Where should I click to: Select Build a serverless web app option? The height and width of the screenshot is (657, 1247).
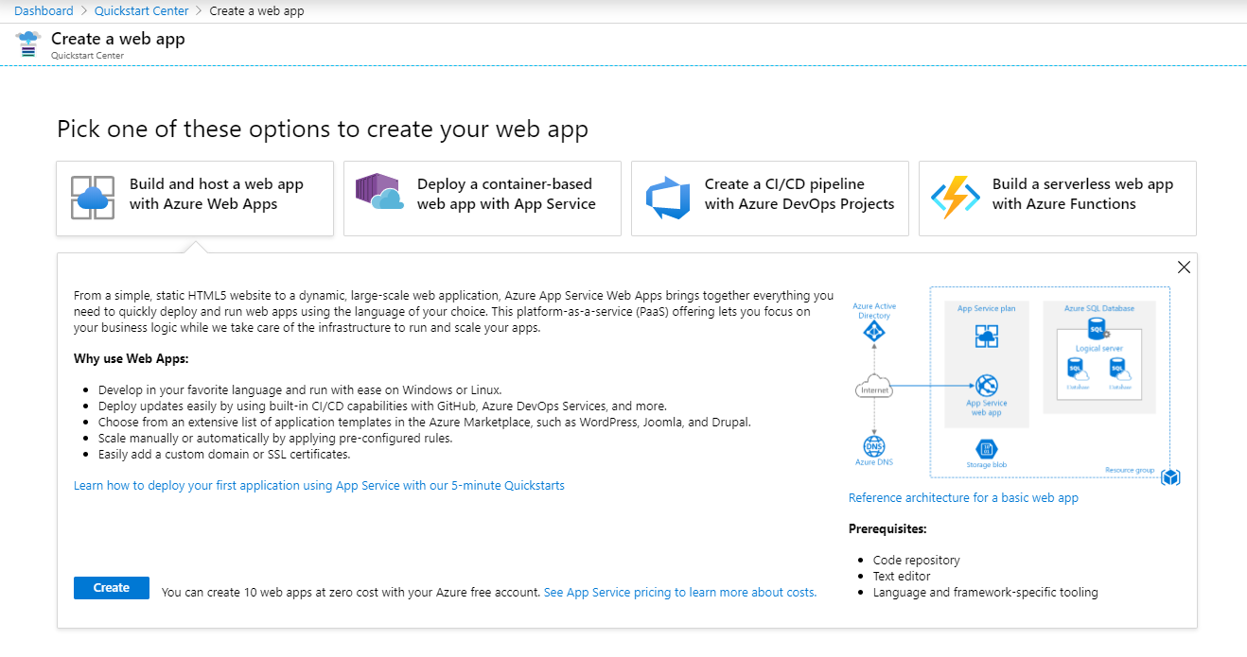[1058, 199]
